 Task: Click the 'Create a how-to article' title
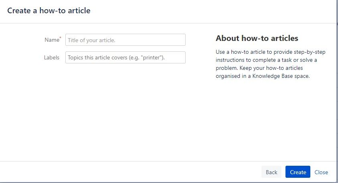pos(49,10)
